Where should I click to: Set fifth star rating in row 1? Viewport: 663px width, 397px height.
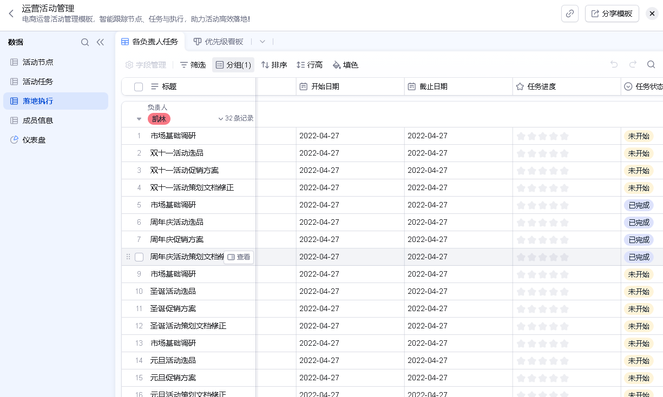564,136
